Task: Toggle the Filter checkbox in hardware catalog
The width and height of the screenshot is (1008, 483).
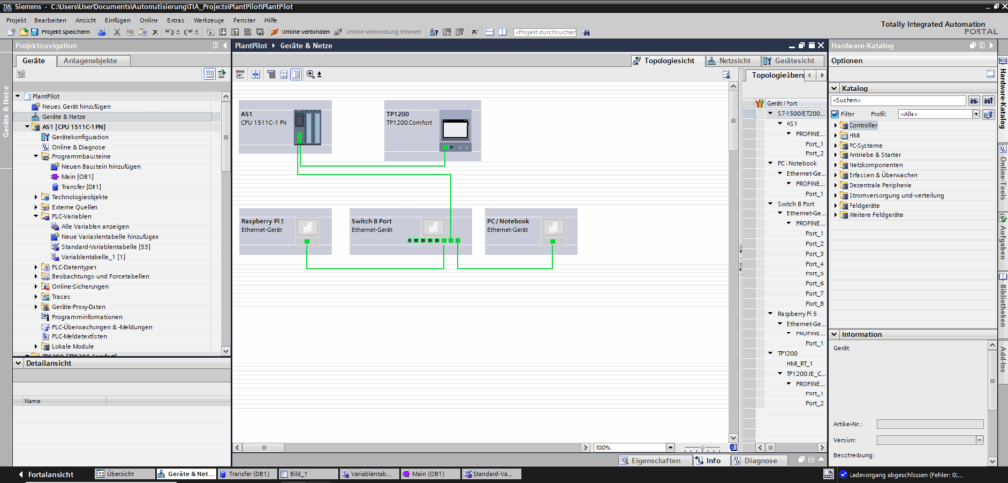Action: click(835, 114)
